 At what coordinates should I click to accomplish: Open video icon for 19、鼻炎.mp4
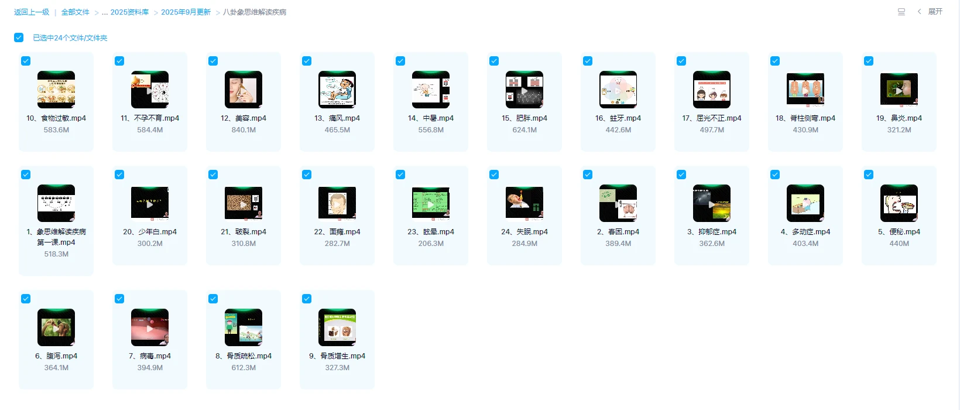899,90
